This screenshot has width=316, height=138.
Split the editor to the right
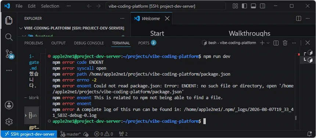(299, 18)
